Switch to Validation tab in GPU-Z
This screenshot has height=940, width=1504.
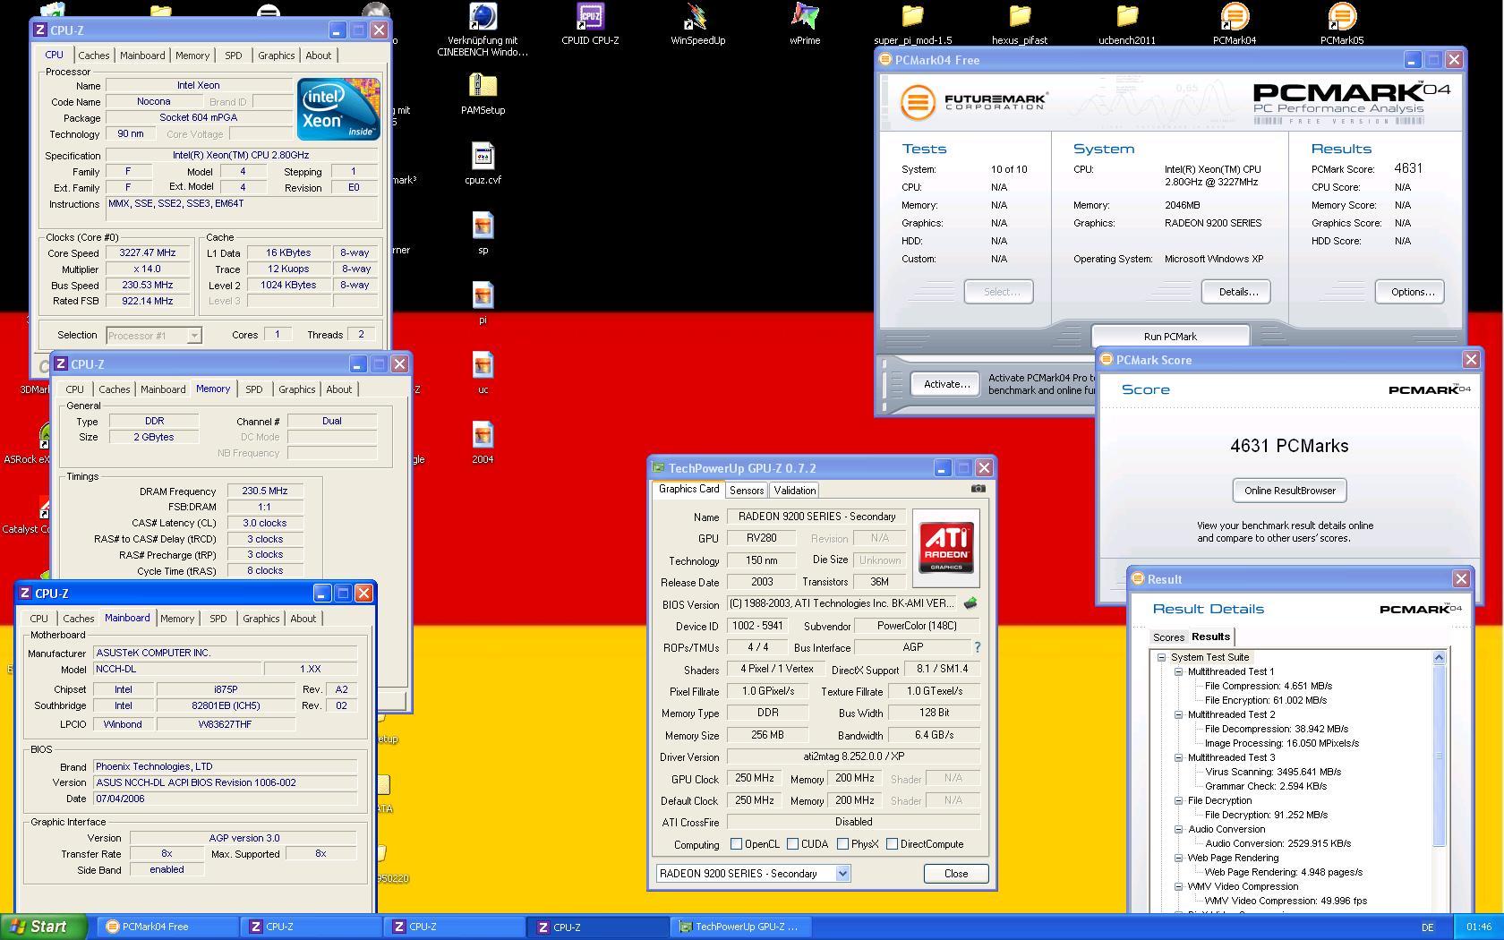coord(795,491)
